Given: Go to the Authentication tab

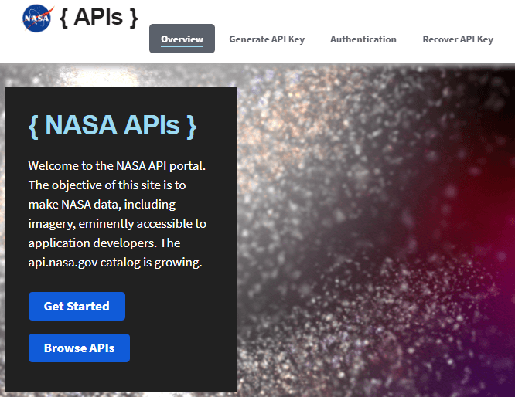Looking at the screenshot, I should 363,39.
